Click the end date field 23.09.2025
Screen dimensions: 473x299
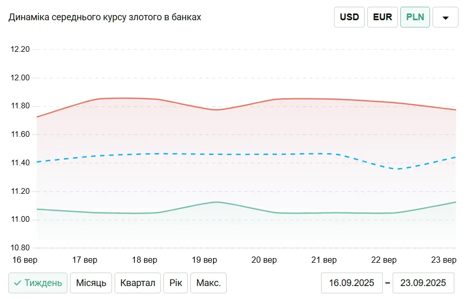click(x=423, y=283)
